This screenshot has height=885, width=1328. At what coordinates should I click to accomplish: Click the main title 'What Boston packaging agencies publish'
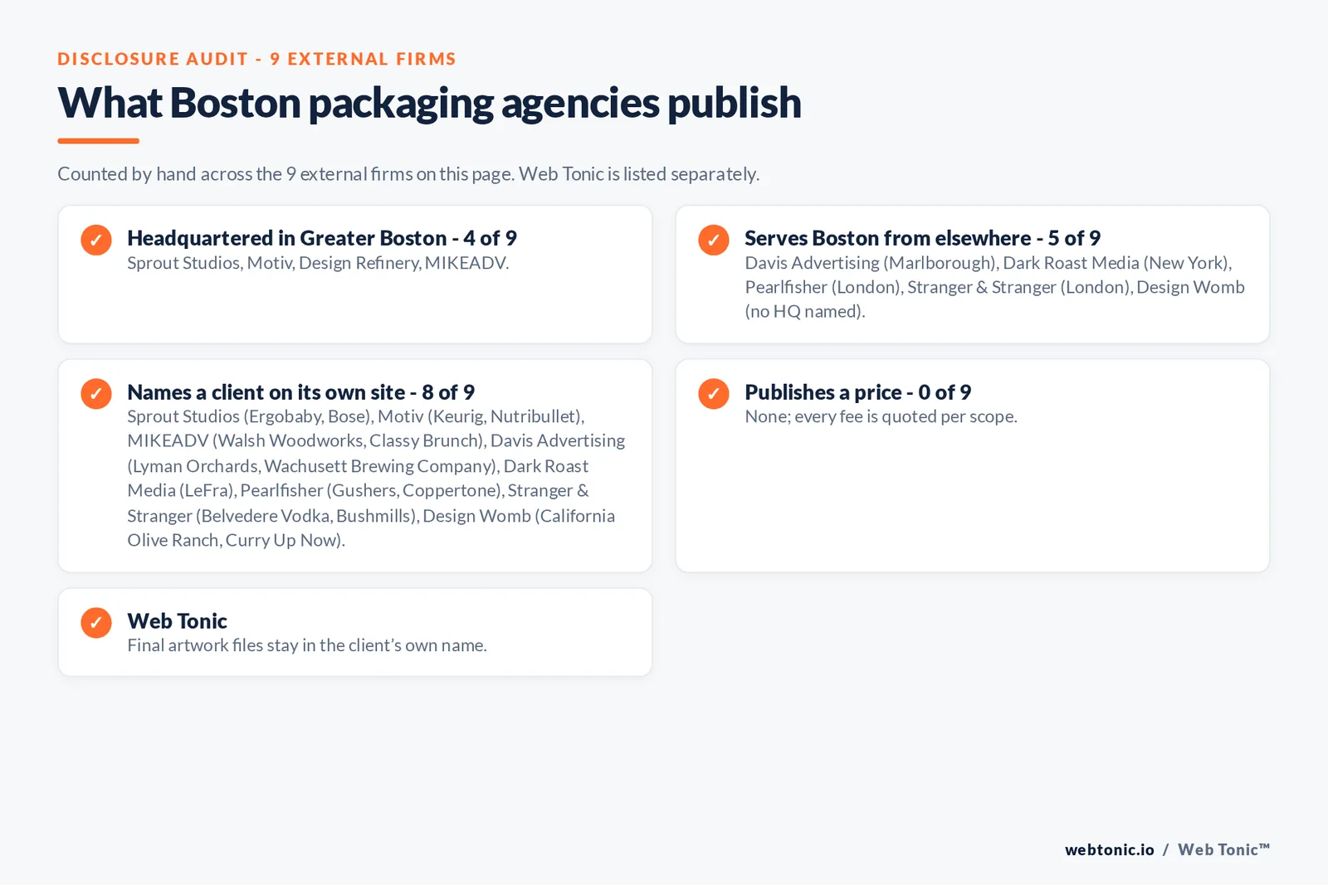[x=430, y=103]
